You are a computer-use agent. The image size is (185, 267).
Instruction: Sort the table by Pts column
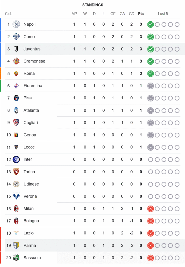pyautogui.click(x=141, y=14)
